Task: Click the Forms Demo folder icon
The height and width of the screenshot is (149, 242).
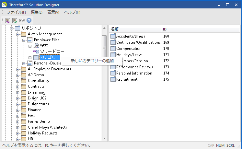Action: pyautogui.click(x=24, y=121)
